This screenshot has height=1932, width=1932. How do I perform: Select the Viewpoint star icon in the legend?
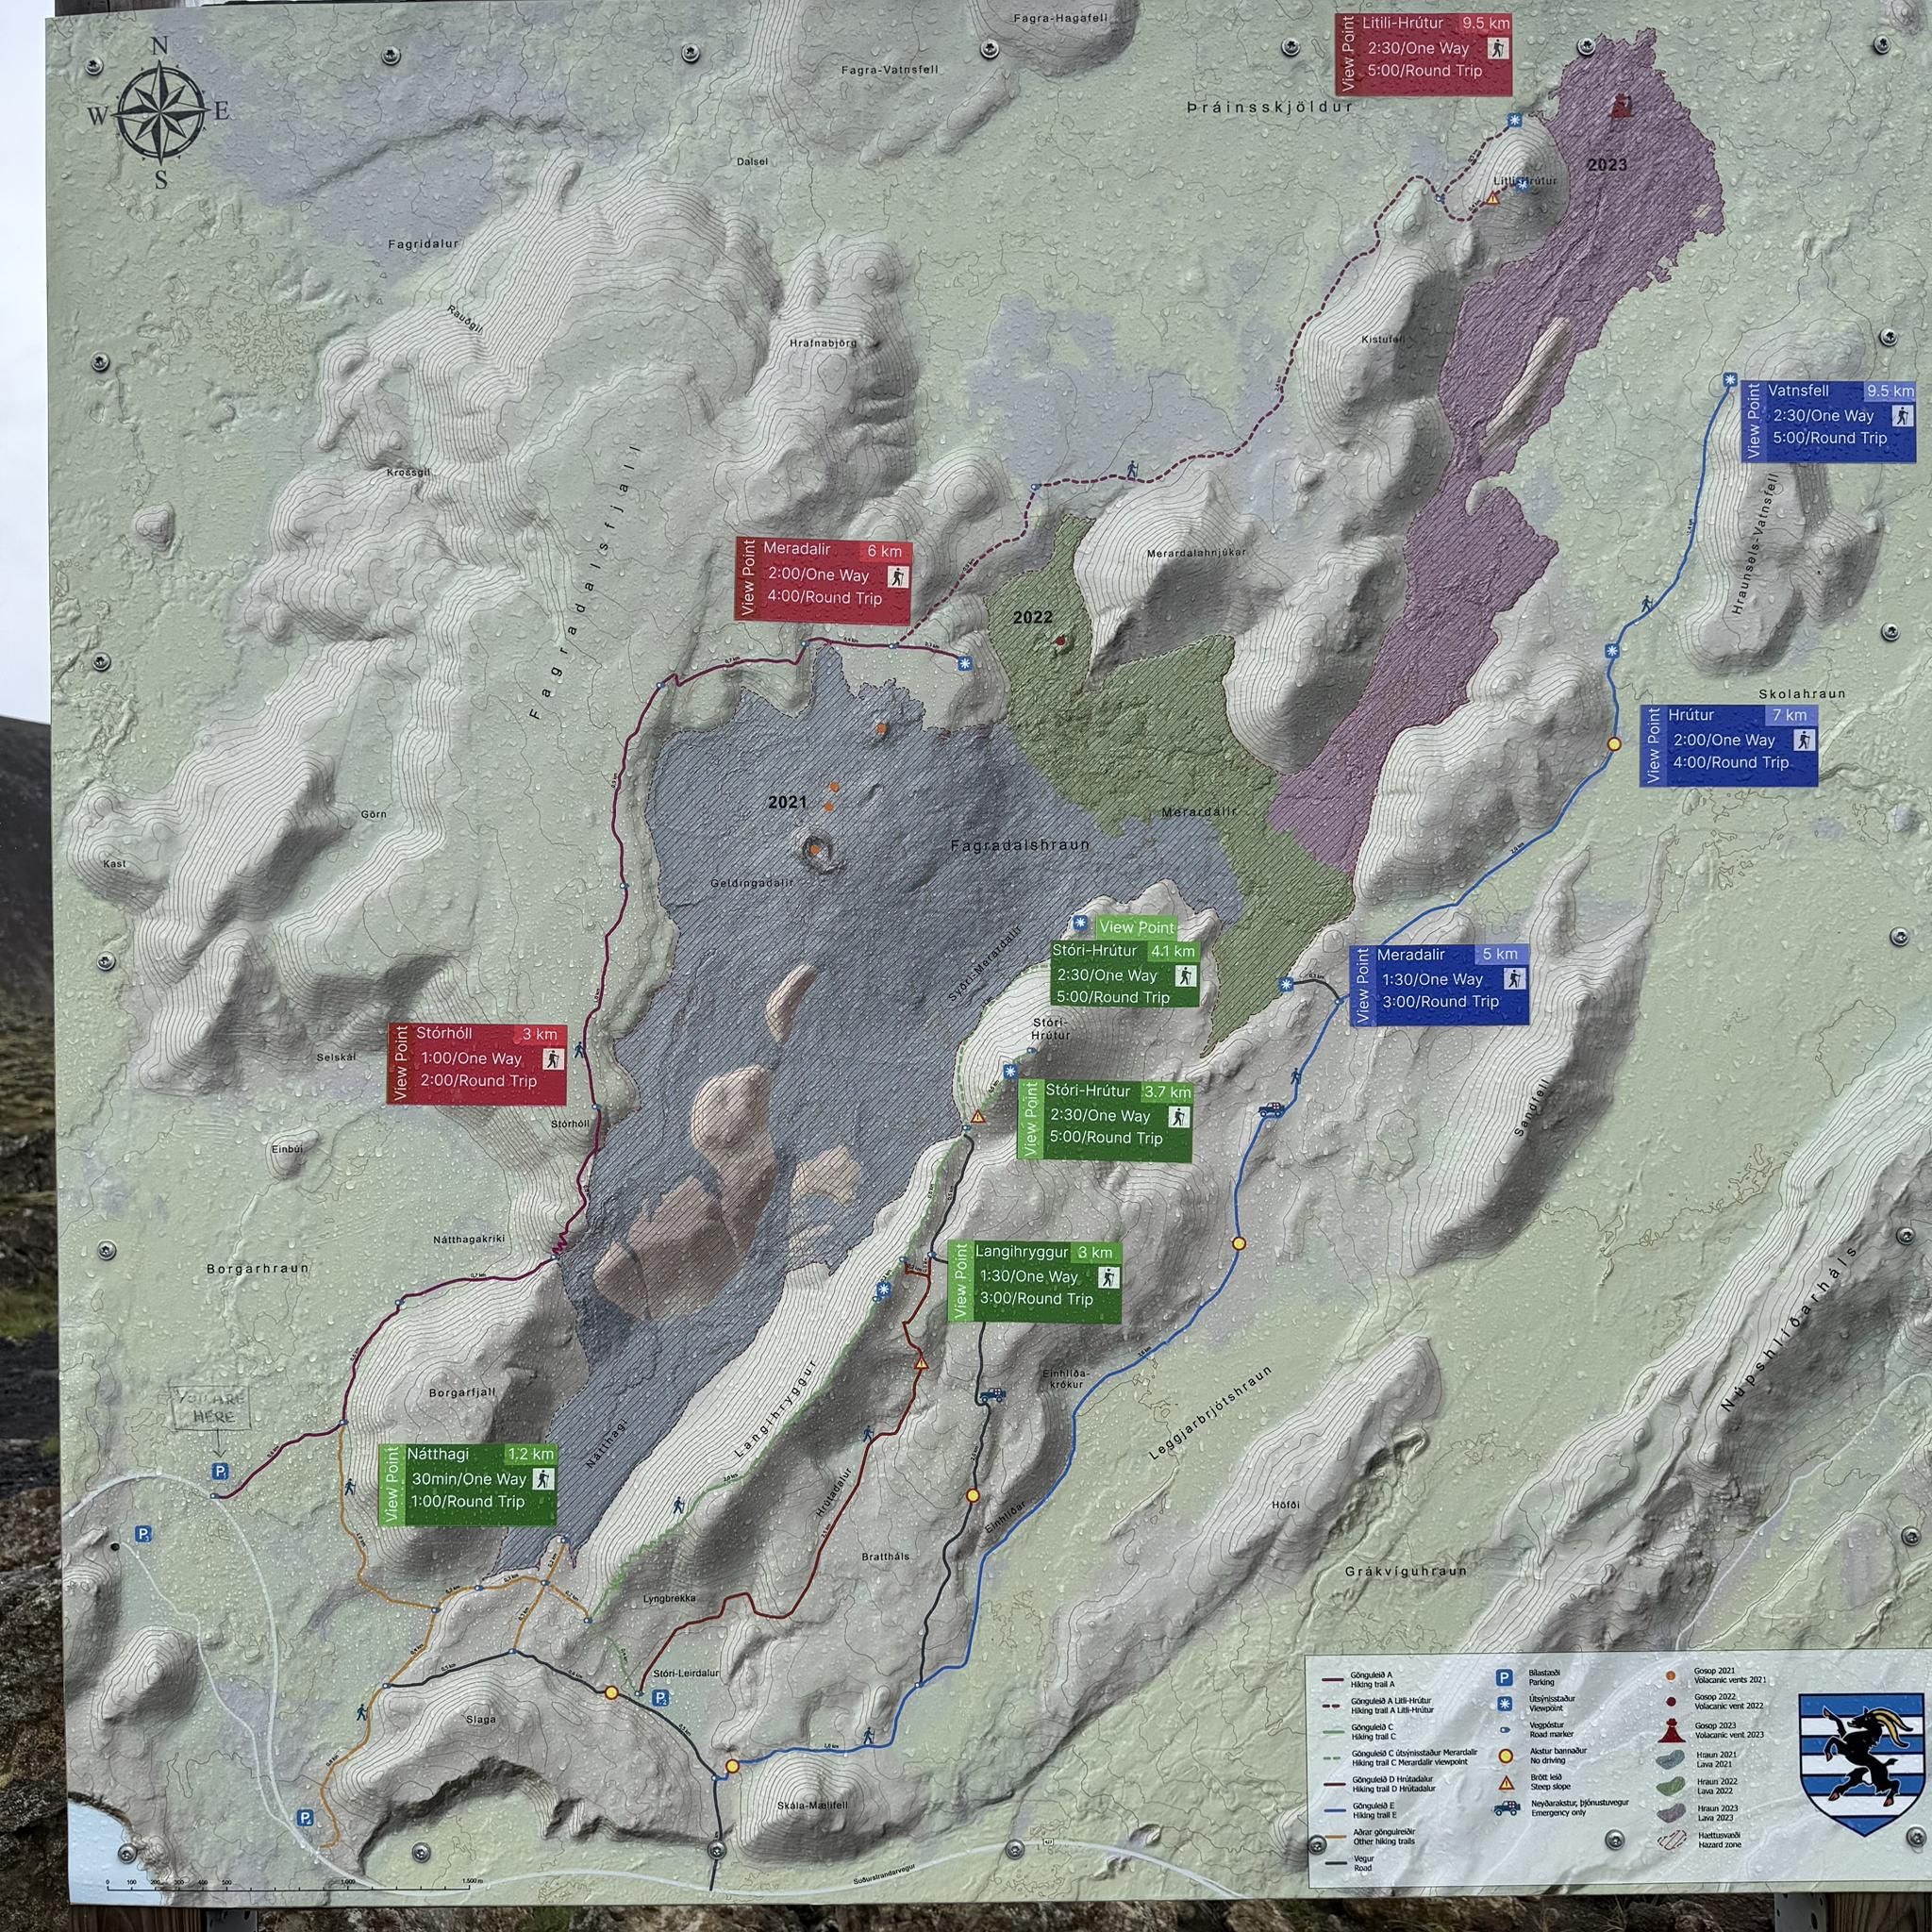[x=1505, y=1704]
